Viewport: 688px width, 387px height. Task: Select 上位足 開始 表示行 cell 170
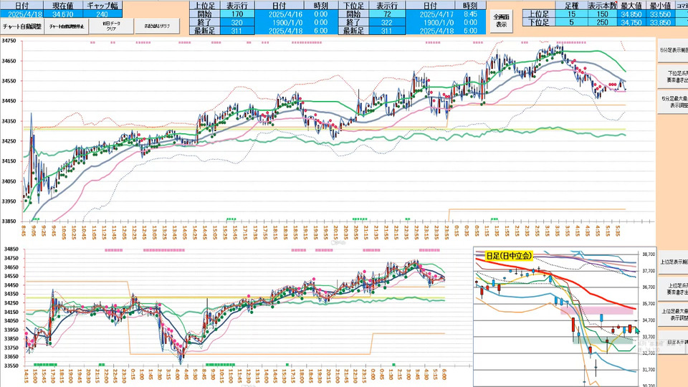pos(237,14)
